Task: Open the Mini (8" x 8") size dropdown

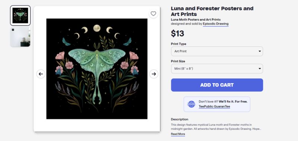Action: coord(217,69)
